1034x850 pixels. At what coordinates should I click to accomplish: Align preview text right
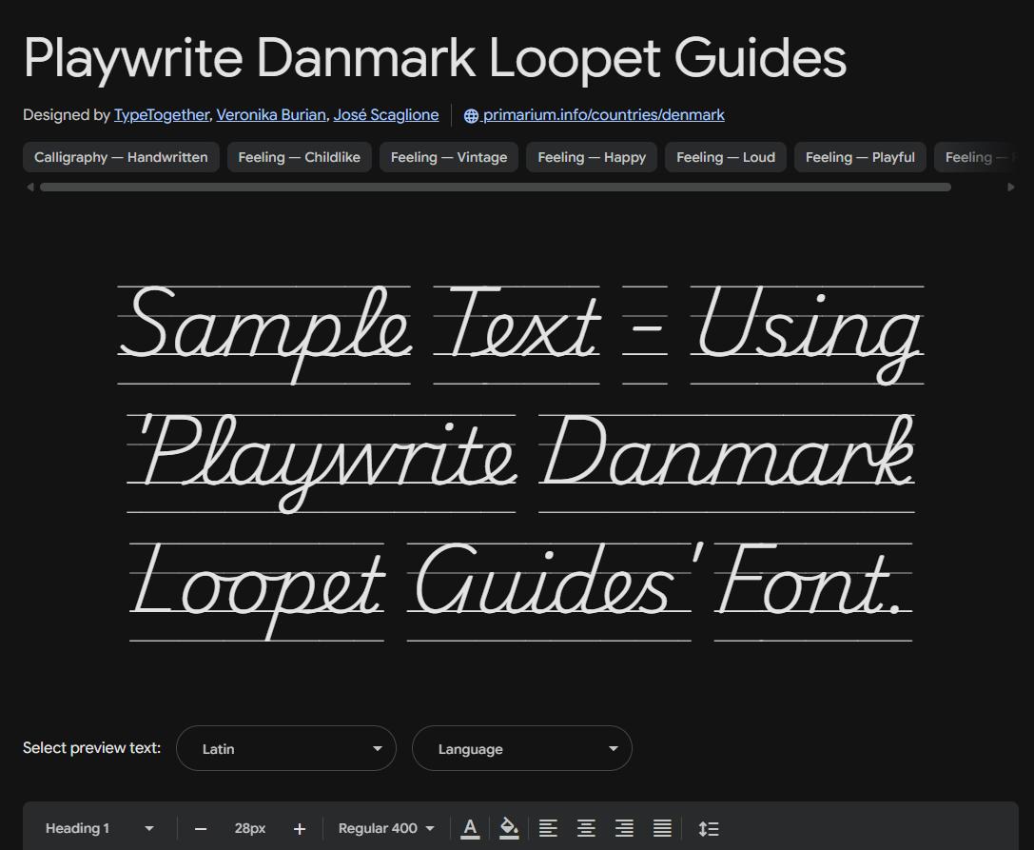coord(624,828)
